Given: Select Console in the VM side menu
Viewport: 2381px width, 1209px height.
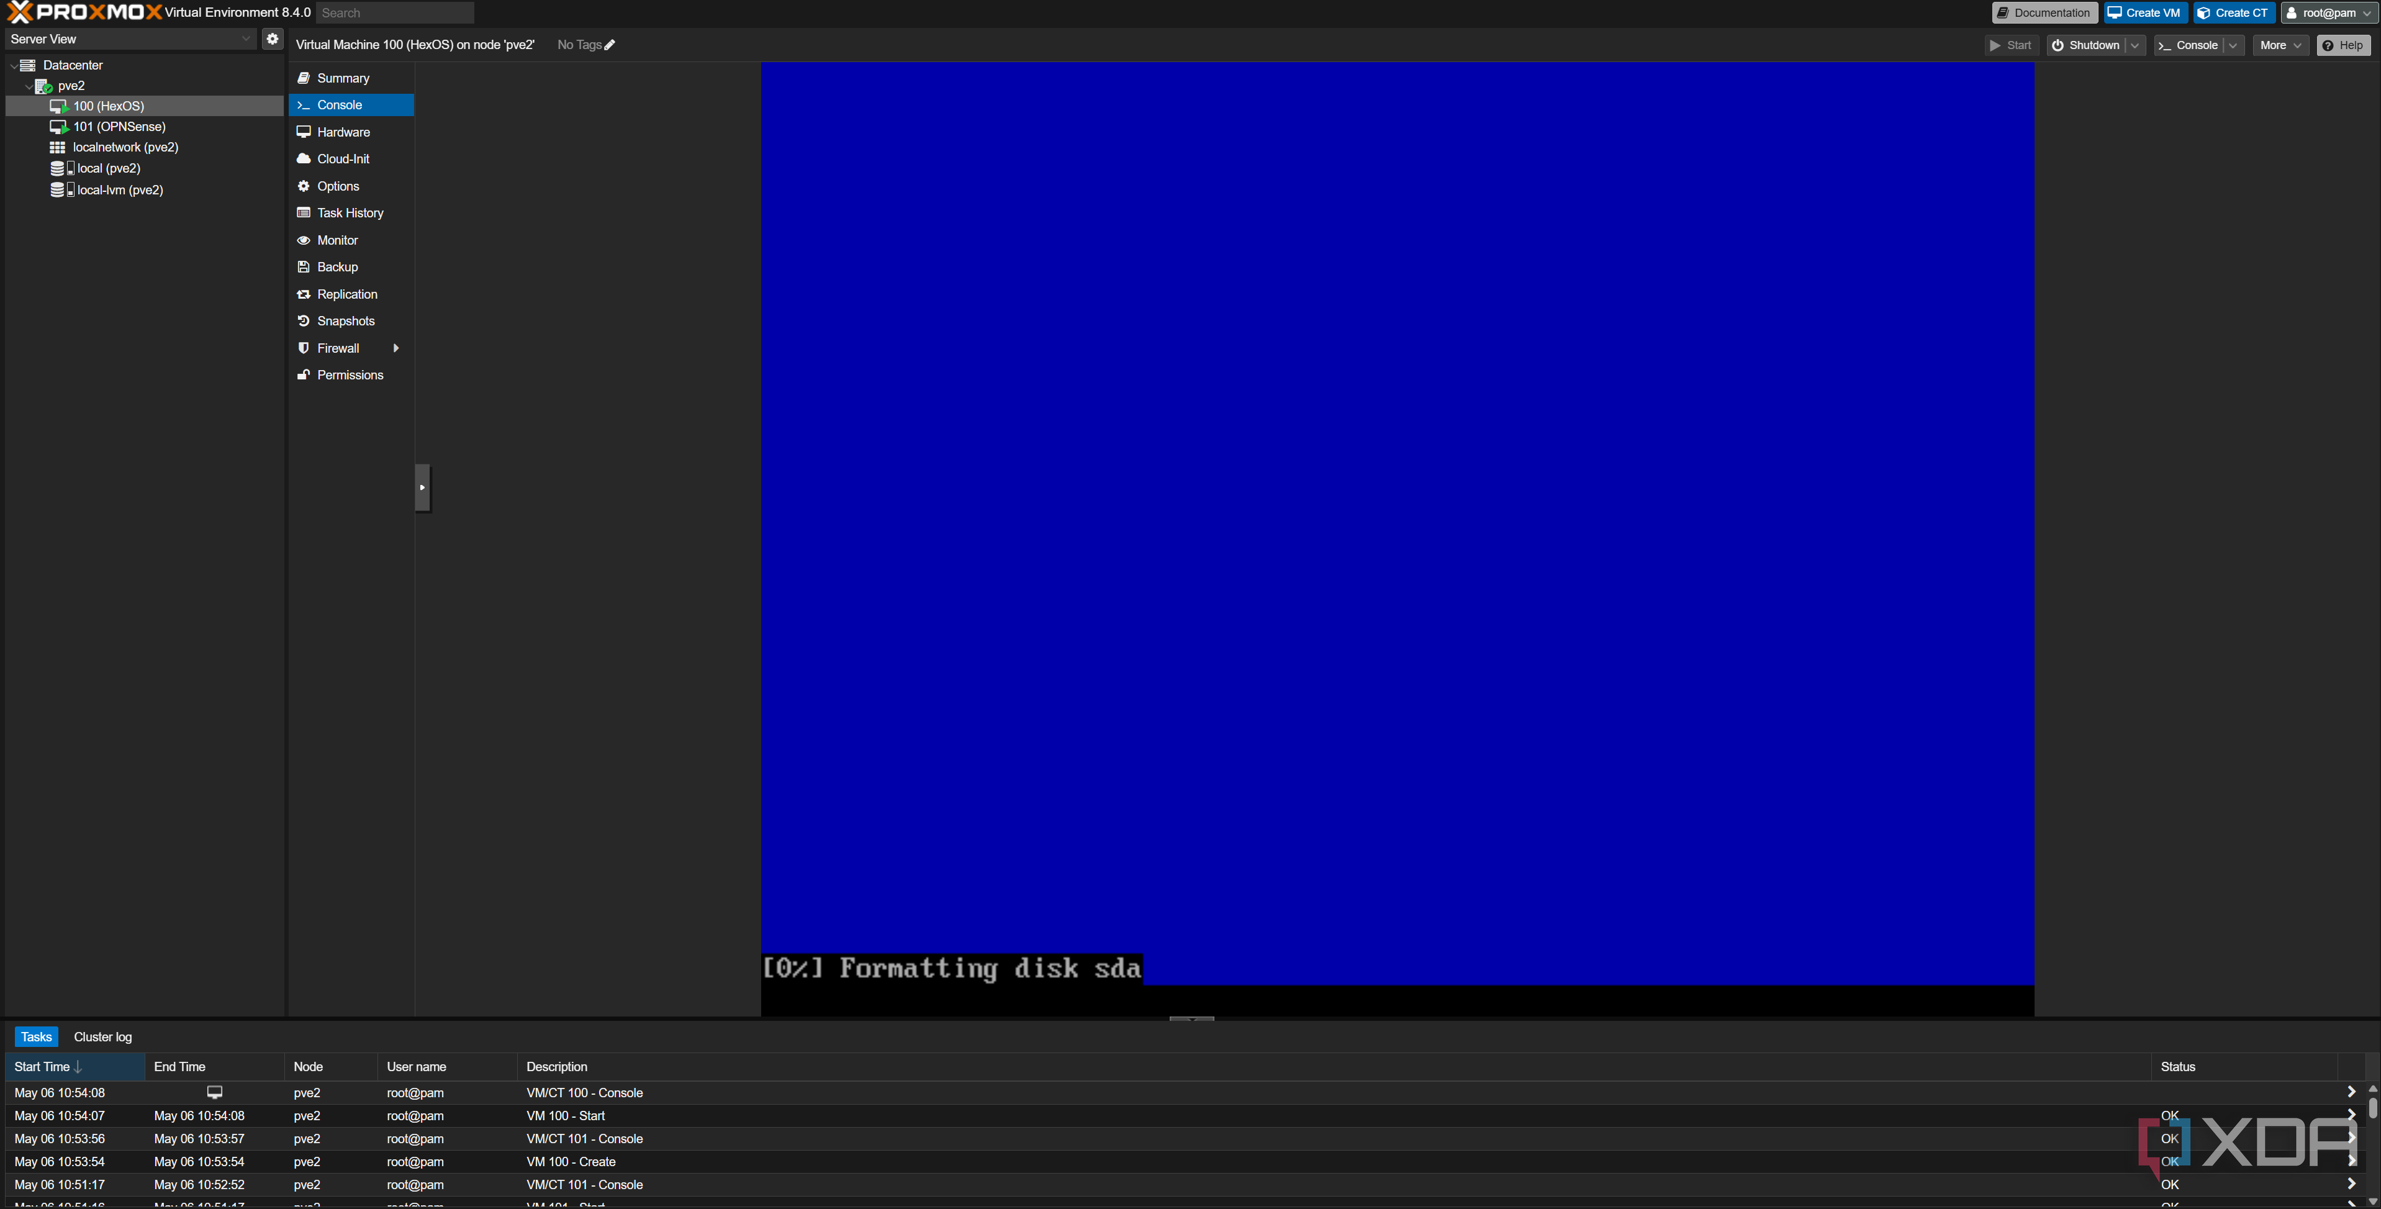Looking at the screenshot, I should tap(351, 106).
